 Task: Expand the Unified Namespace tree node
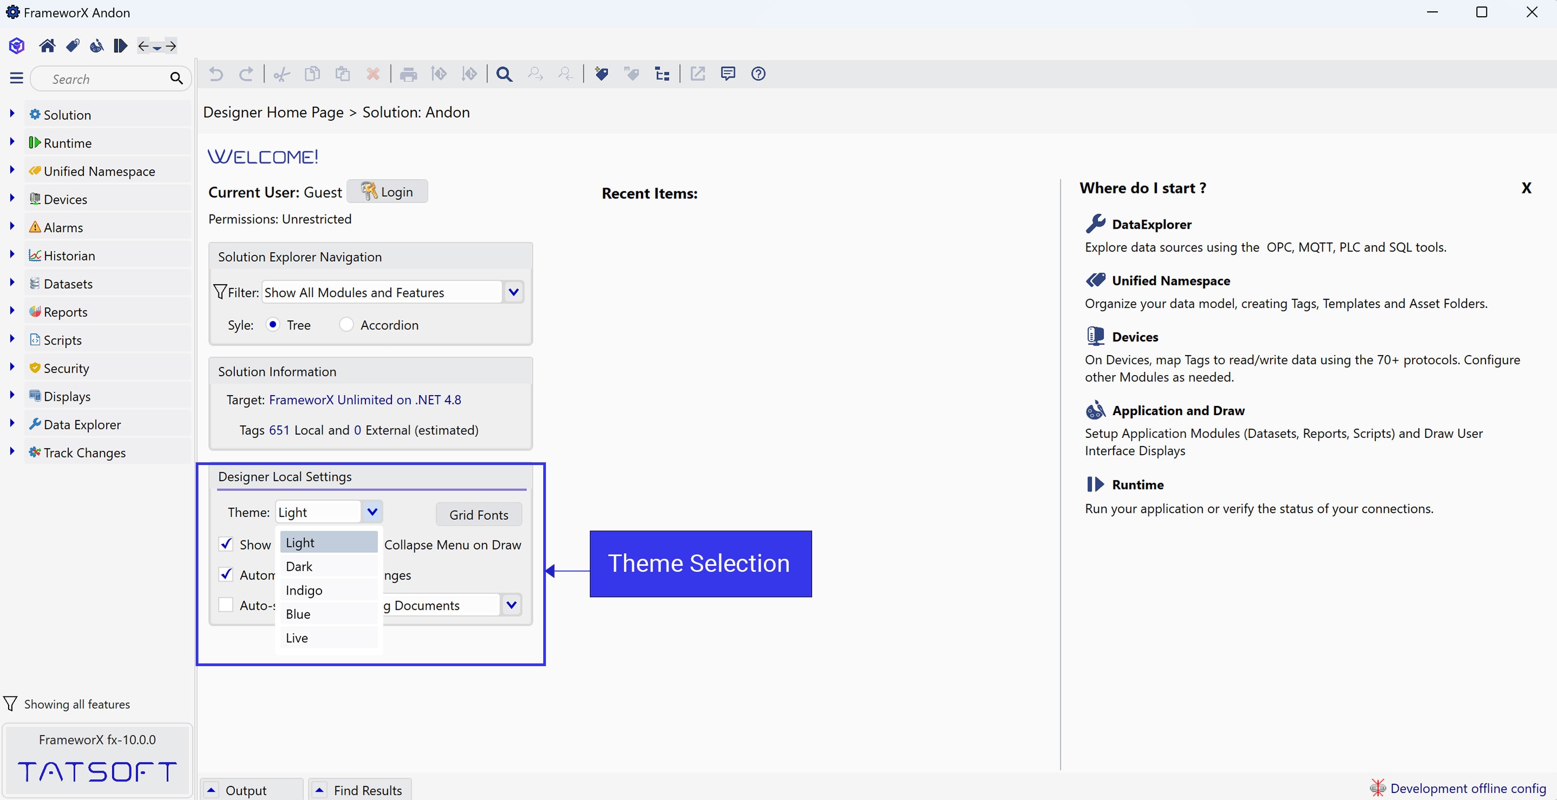tap(11, 170)
